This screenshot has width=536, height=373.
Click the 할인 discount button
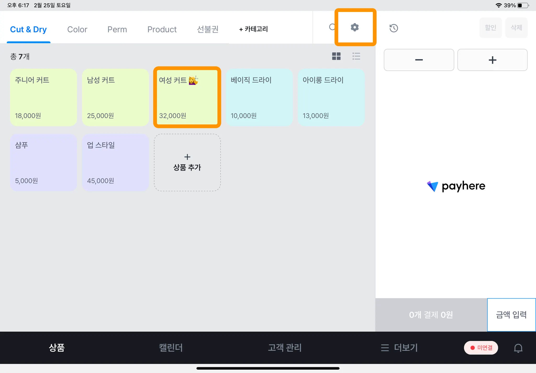point(490,28)
